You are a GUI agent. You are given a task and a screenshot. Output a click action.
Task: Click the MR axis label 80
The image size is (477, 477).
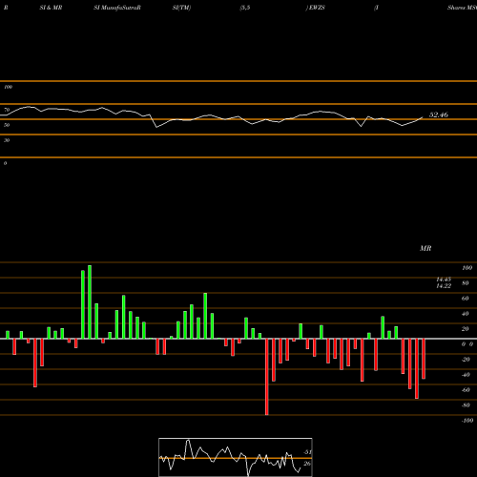click(466, 283)
